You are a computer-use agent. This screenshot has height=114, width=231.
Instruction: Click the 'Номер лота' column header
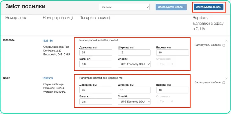click(16, 18)
